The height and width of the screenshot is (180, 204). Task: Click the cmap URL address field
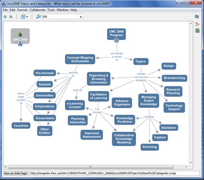114,173
